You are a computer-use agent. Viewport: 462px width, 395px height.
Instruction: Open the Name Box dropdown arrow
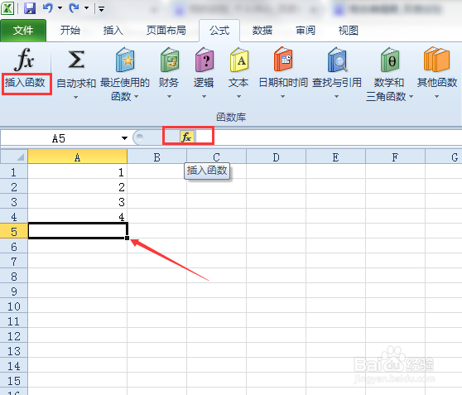(124, 138)
